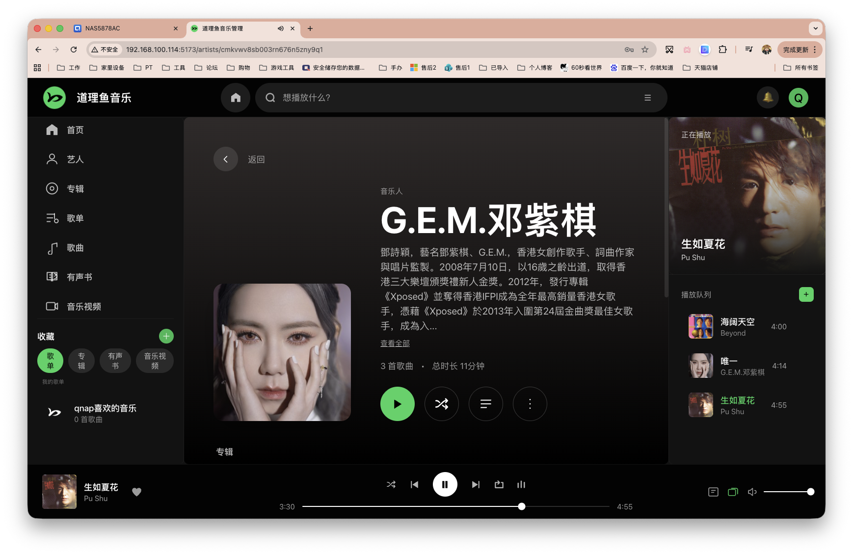Expand the artist bio via 查看全部

(x=394, y=343)
